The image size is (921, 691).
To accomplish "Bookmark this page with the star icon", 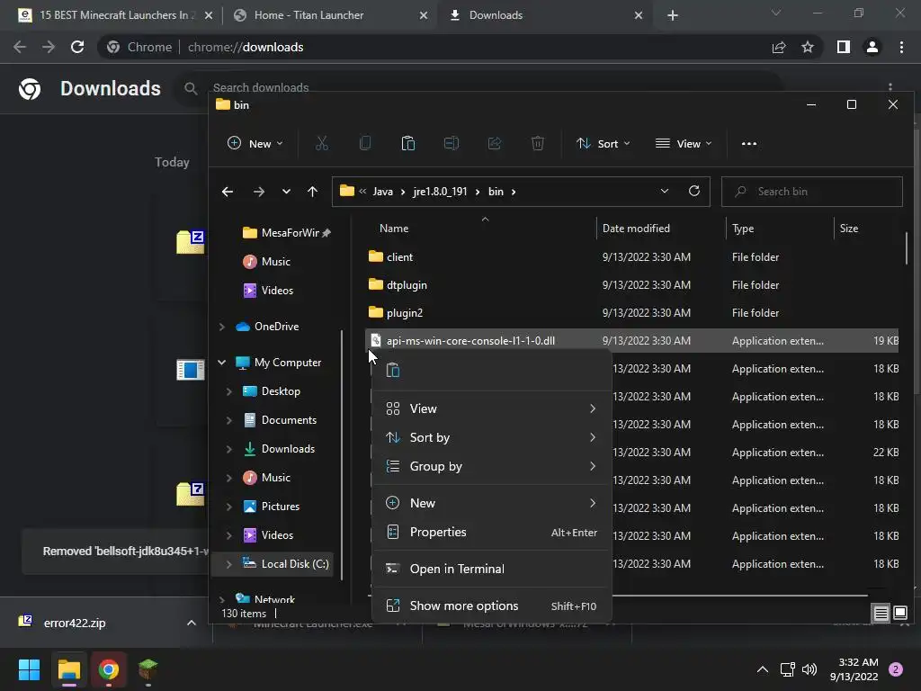I will tap(808, 47).
